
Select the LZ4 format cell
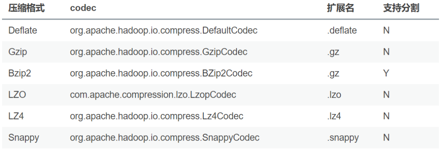[16, 116]
